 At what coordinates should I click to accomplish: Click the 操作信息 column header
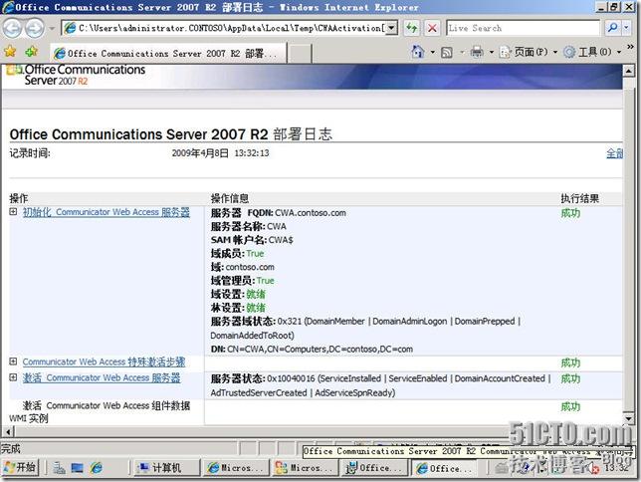pyautogui.click(x=230, y=198)
